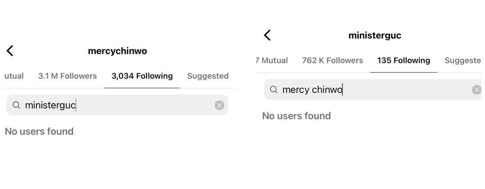Screen dimensions: 485x189
Task: Open the 7 Mutual tab
Action: (x=272, y=60)
